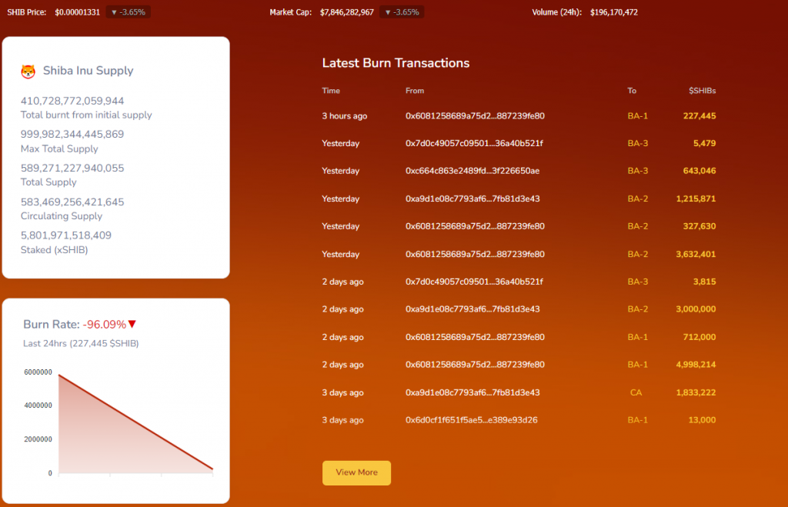Screen dimensions: 788x507
Task: Click the From column header
Action: tap(415, 91)
